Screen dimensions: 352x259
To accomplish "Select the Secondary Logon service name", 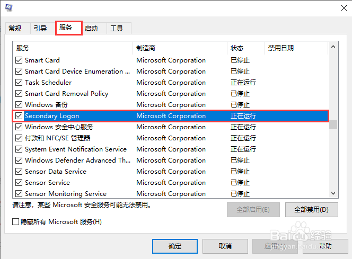I will click(52, 115).
